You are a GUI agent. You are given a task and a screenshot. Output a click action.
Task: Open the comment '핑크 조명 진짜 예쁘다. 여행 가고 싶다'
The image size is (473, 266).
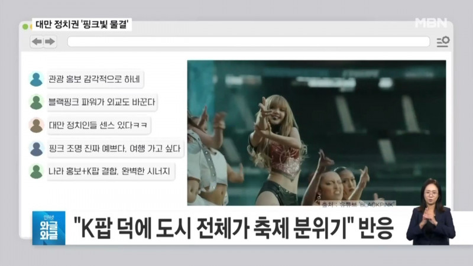click(116, 148)
